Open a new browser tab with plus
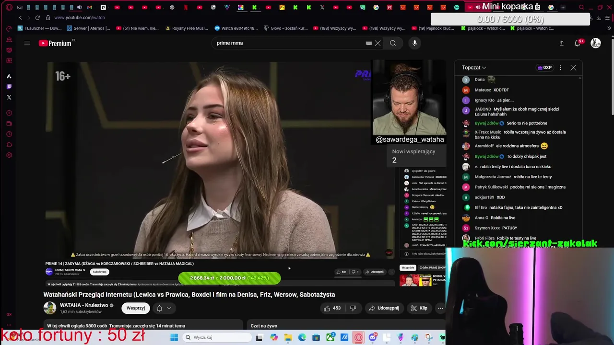Viewport: 614px width, 345px height. (x=563, y=7)
